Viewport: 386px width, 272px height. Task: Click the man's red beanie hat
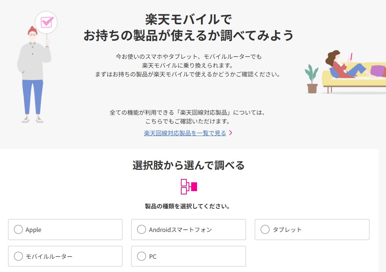[32, 29]
